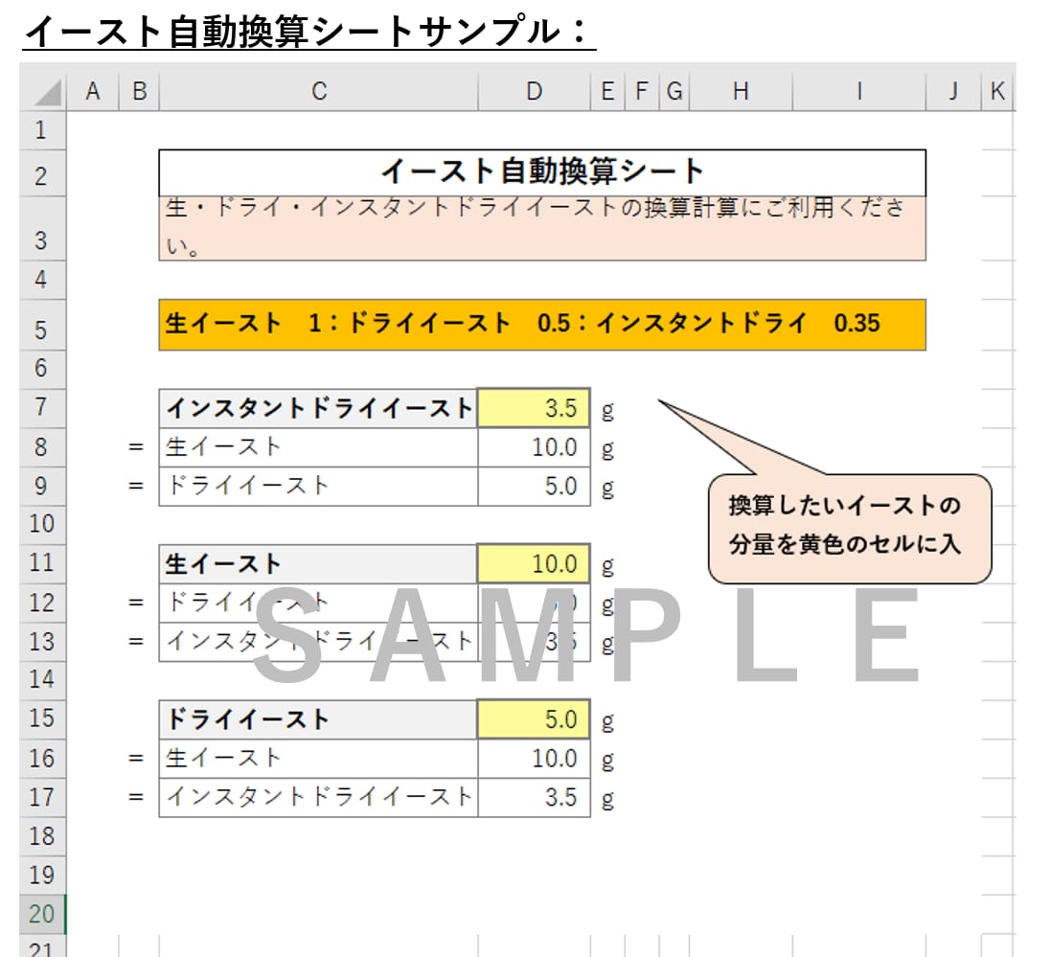
Task: Click the g unit cell in row 7
Action: (x=608, y=408)
